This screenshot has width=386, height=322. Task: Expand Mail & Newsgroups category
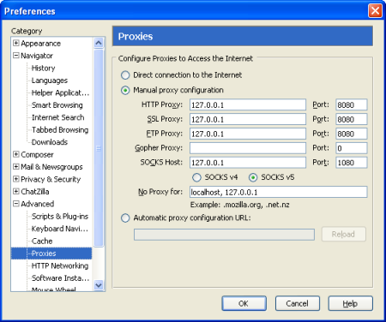pyautogui.click(x=16, y=166)
